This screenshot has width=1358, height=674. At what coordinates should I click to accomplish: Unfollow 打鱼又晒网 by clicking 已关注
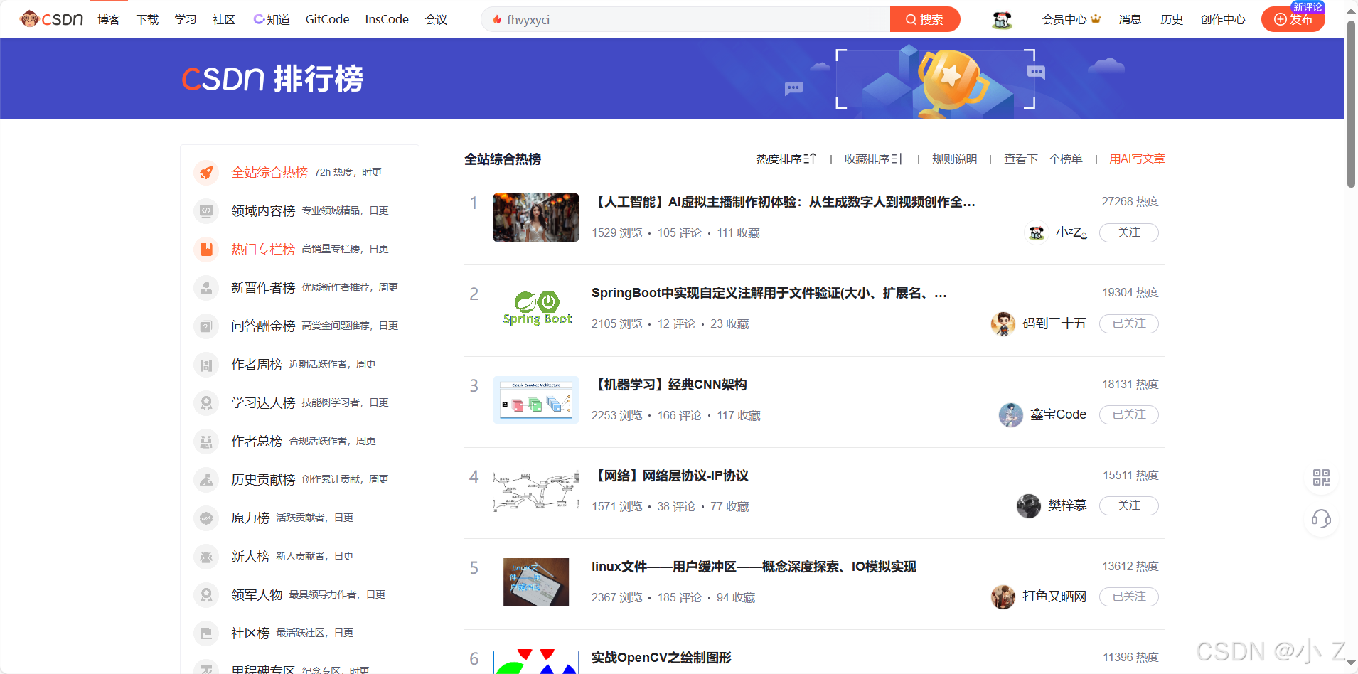coord(1128,597)
